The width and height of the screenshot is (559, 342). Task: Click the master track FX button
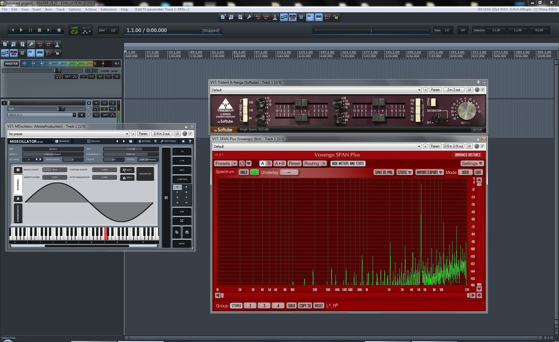[91, 76]
